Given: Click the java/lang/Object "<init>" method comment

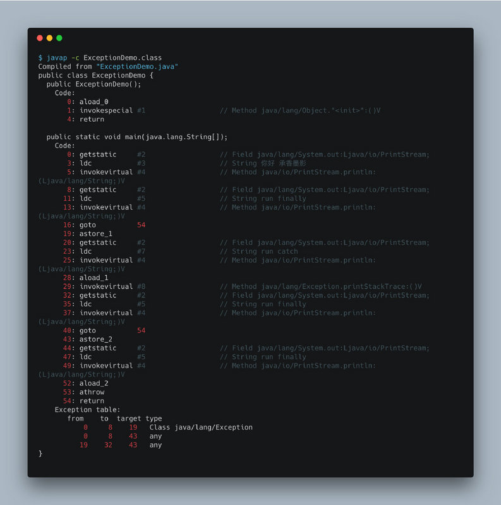Looking at the screenshot, I should (x=300, y=110).
